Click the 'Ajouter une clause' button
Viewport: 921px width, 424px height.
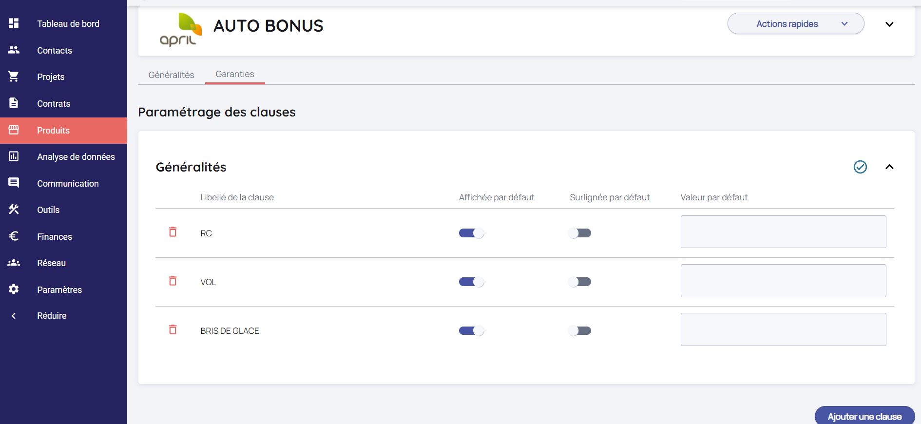coord(864,416)
